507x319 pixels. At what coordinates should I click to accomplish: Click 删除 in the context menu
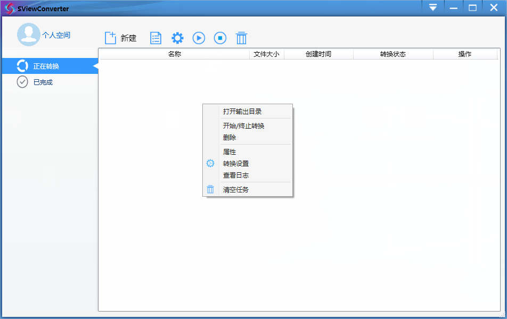230,138
